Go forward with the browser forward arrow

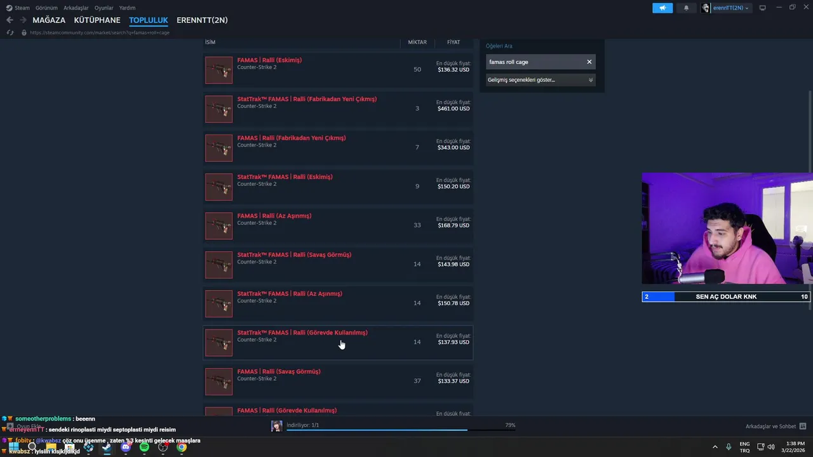23,20
